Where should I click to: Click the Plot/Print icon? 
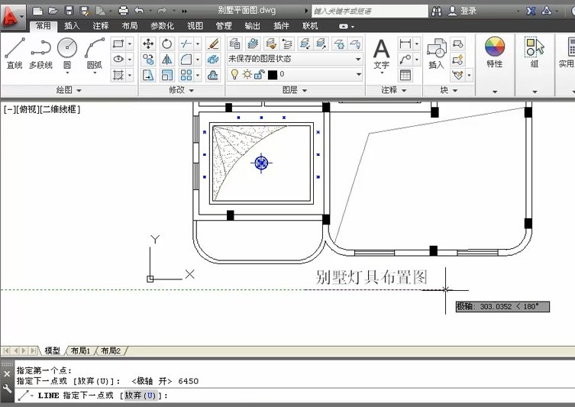tap(124, 11)
